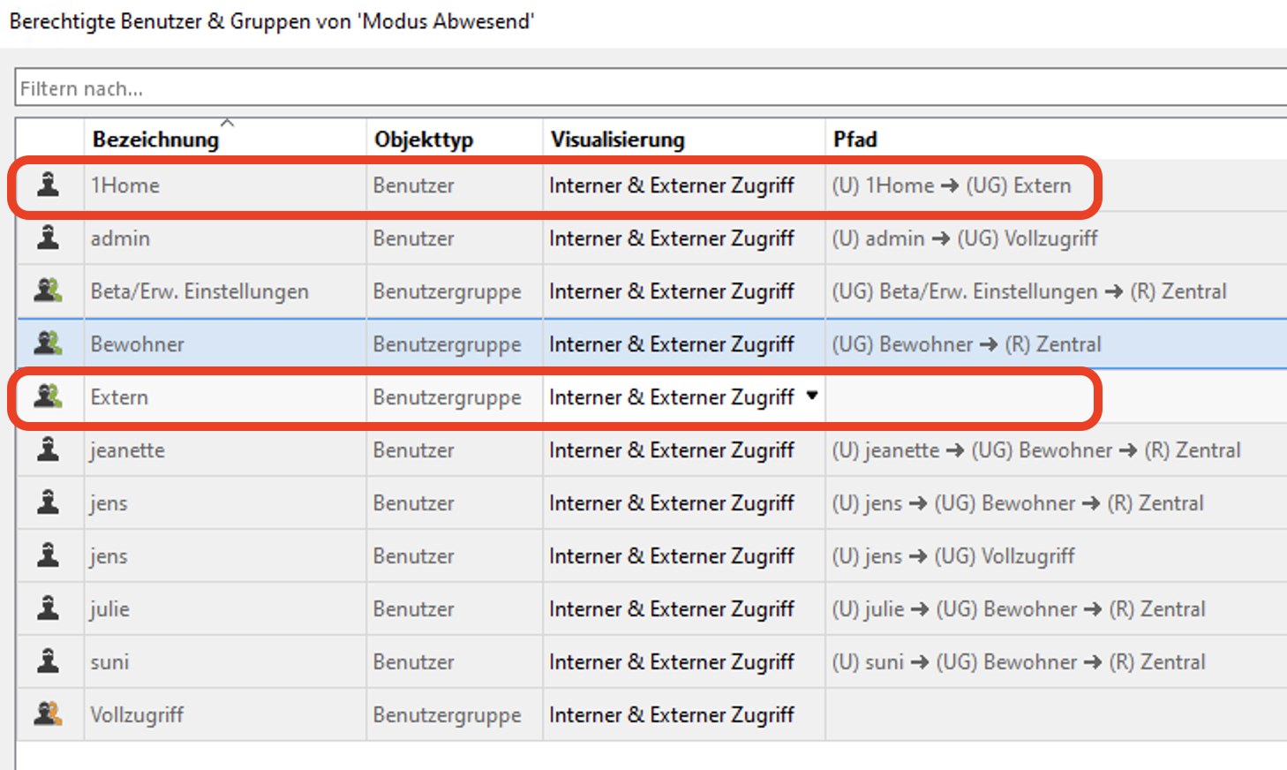Image resolution: width=1287 pixels, height=770 pixels.
Task: Click the Vollzugriff group icon
Action: 49,713
